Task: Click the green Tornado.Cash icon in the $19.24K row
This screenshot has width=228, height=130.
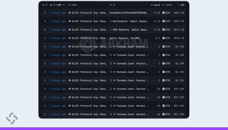Action: pyautogui.click(x=114, y=89)
